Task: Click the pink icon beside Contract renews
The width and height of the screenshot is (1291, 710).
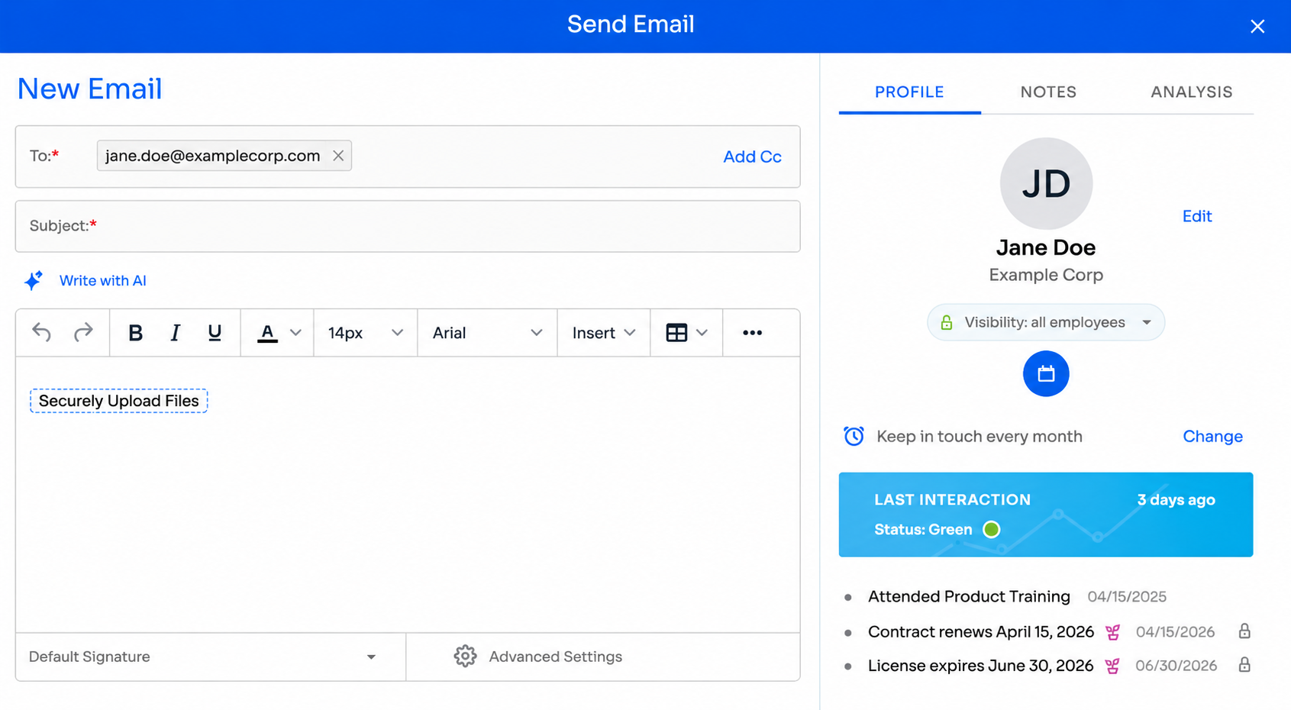Action: click(x=1113, y=632)
